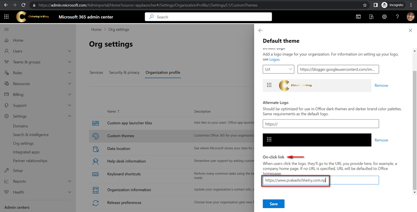
Task: Expand the Roles menu chevron
Action: tap(69, 73)
